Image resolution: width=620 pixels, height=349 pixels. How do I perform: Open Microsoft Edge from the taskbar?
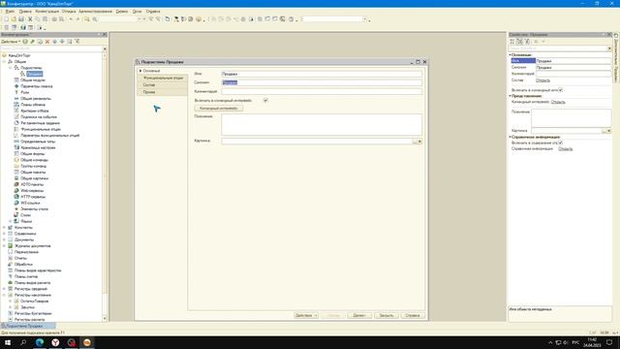click(40, 342)
